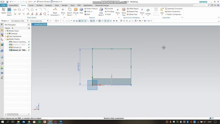
Task: Click the Hole feature icon
Action: 81,10
